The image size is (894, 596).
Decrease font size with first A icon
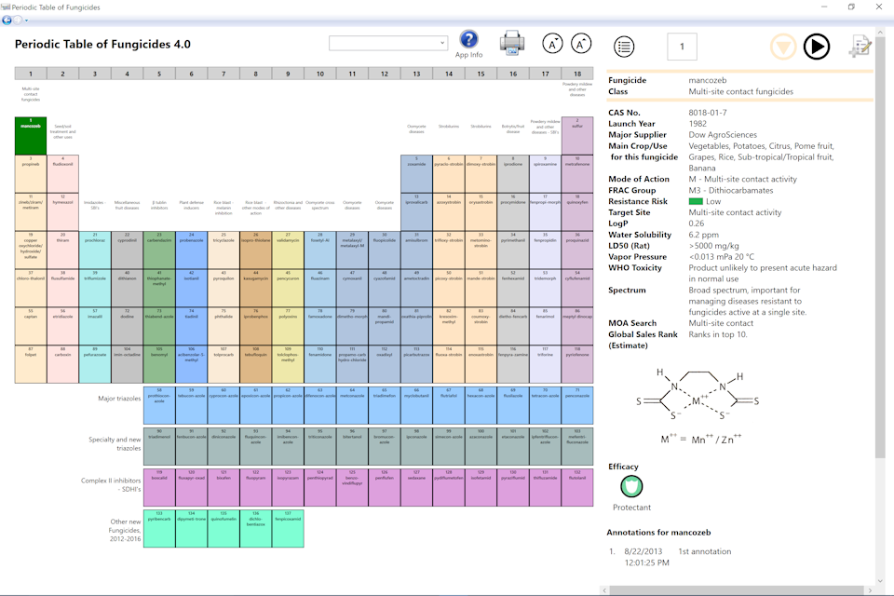[x=553, y=44]
